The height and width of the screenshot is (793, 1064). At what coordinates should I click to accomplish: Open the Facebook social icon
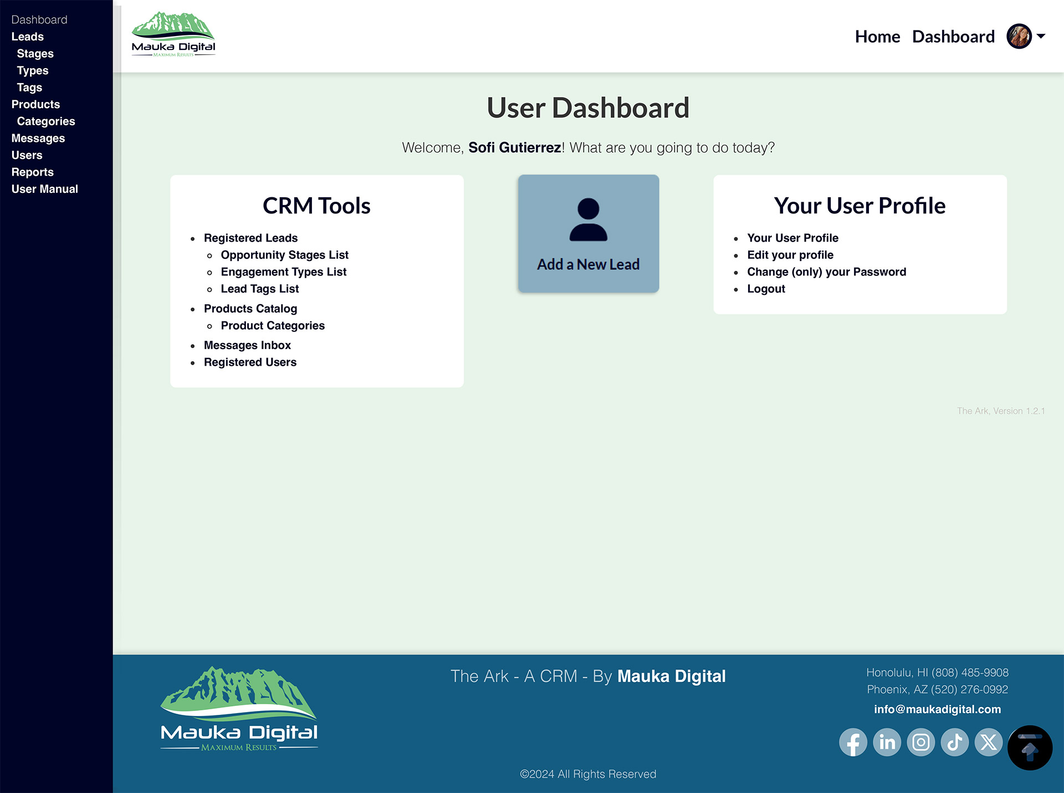coord(853,742)
